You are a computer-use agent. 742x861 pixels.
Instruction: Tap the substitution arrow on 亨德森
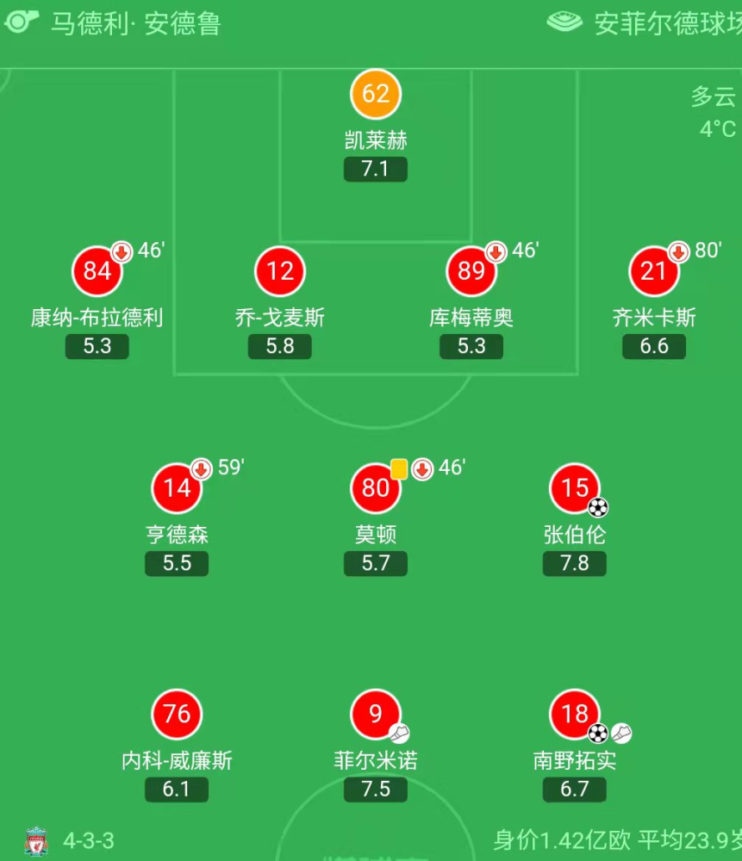point(201,469)
